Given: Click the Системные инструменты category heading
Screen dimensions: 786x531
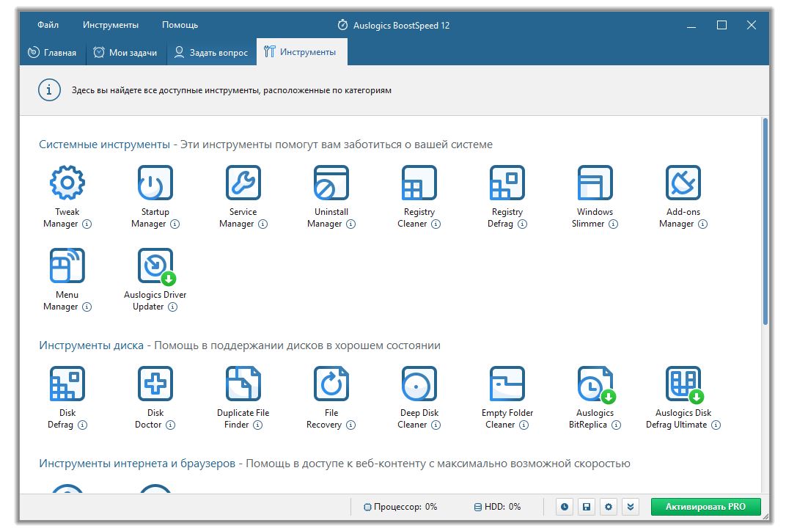Looking at the screenshot, I should 104,144.
